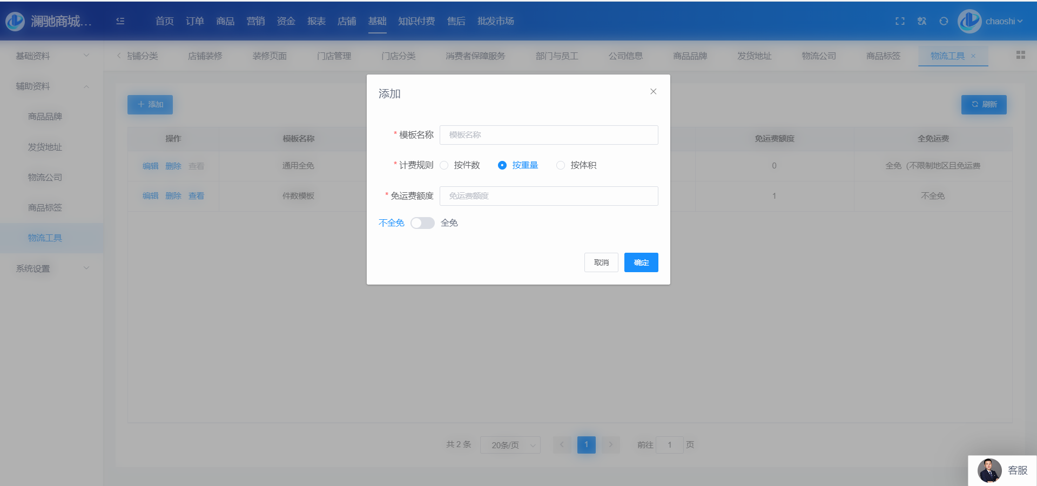
Task: Expand the 系统设置 sidebar section
Action: coord(51,268)
